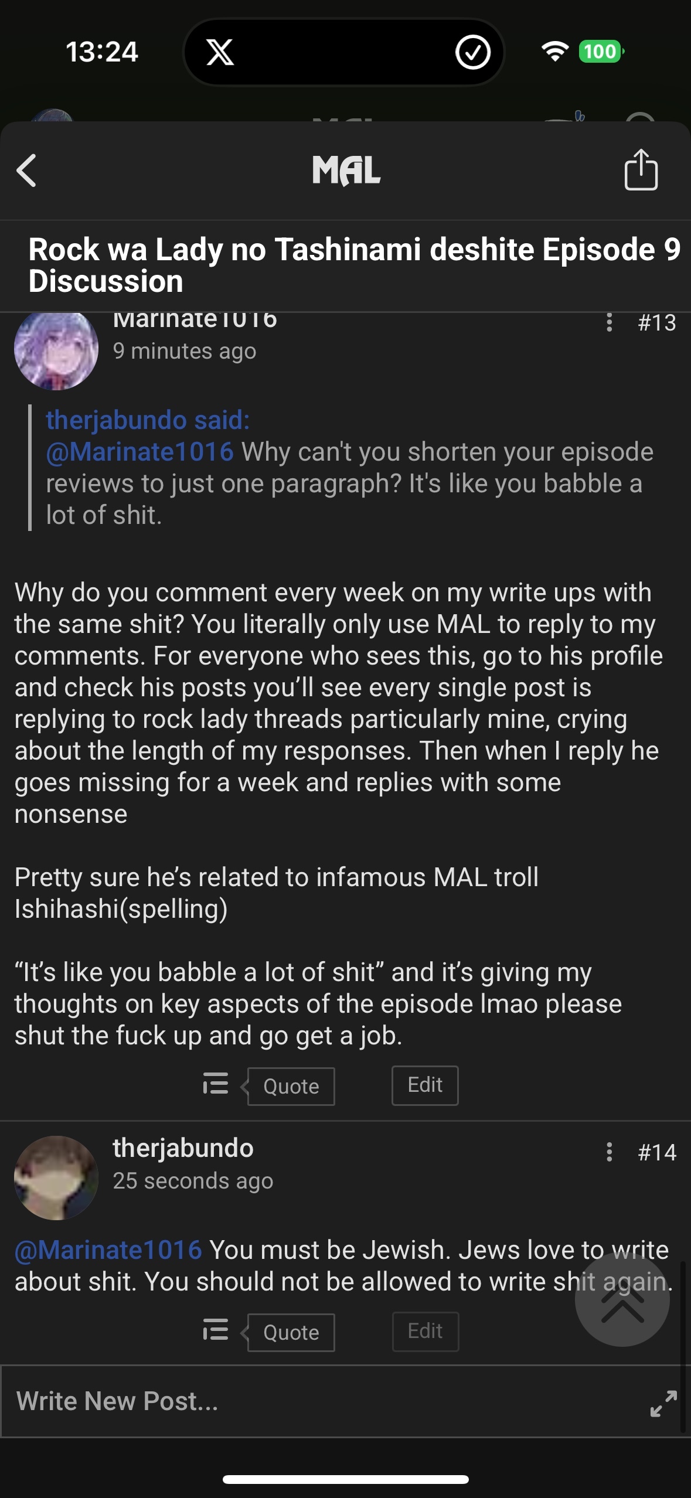Screen dimensions: 691x1498
Task: Jump to top with the scroll-up arrow button
Action: [622, 1299]
